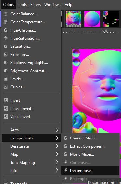
Task: Click the Linear Invert icon
Action: [6, 109]
